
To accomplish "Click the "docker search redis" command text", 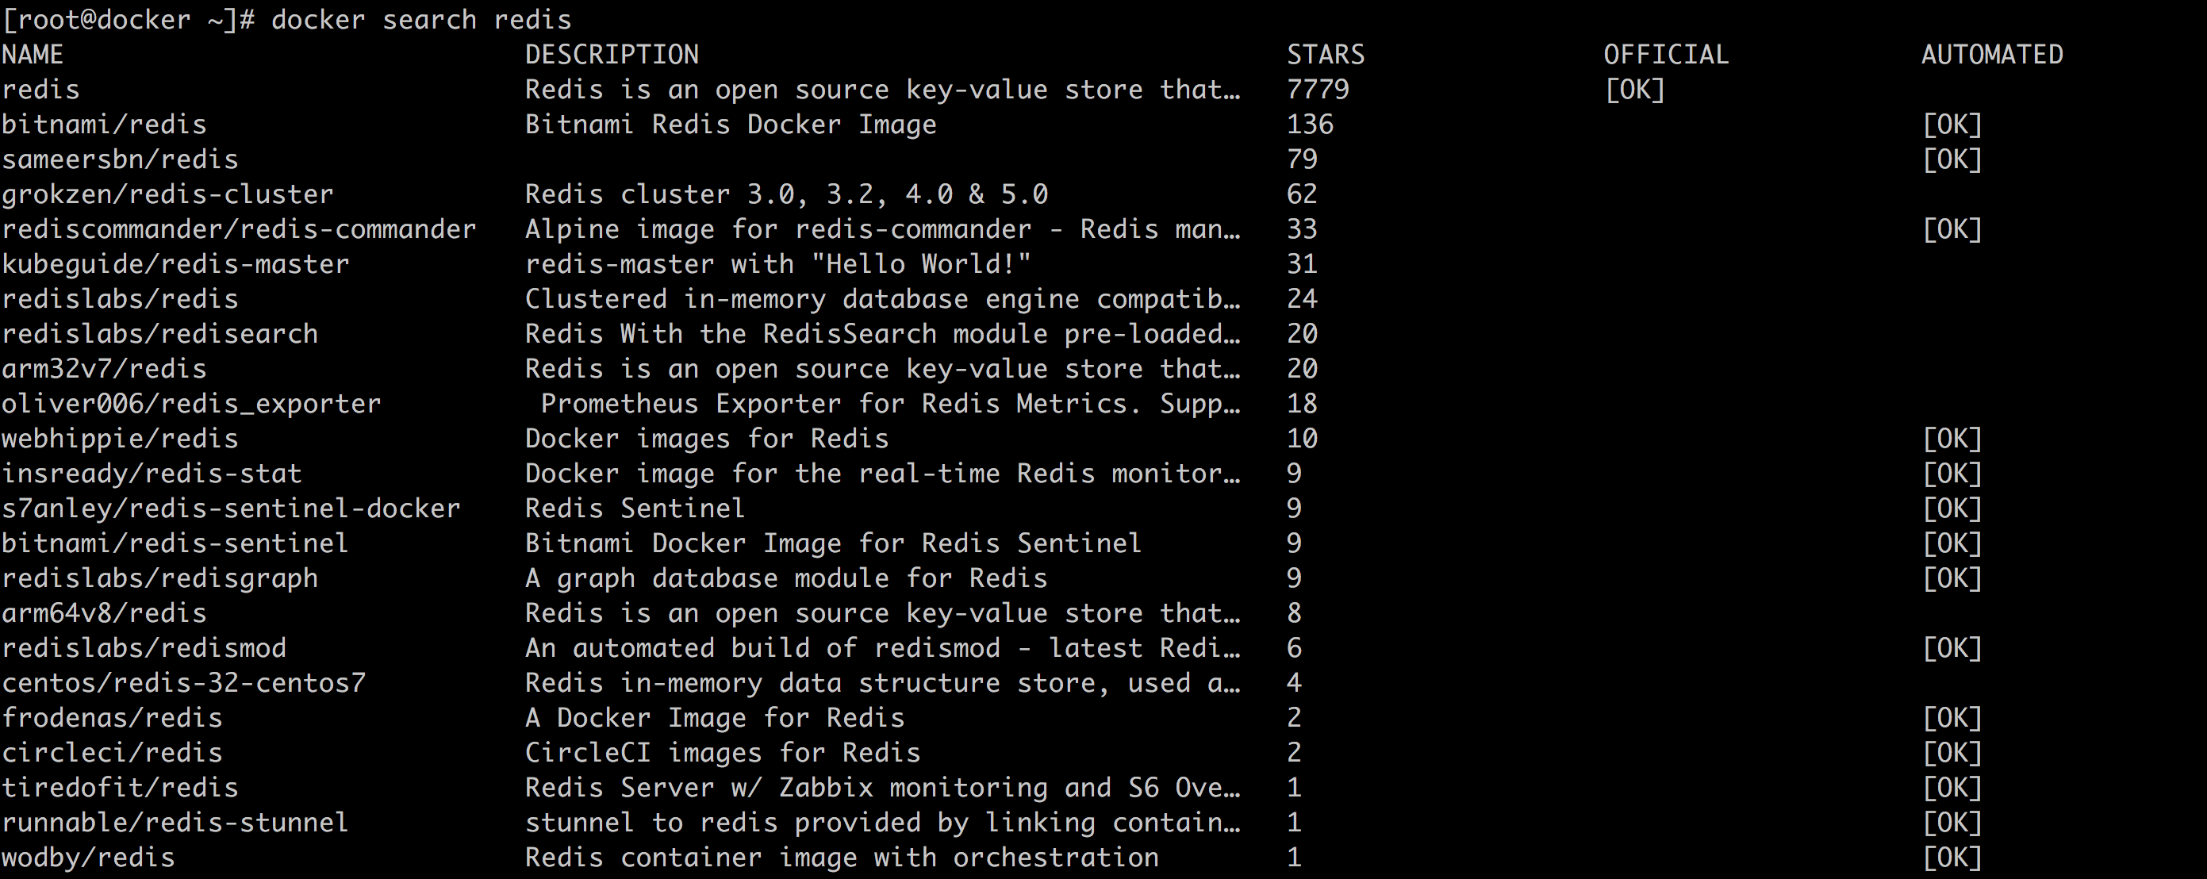I will 420,20.
